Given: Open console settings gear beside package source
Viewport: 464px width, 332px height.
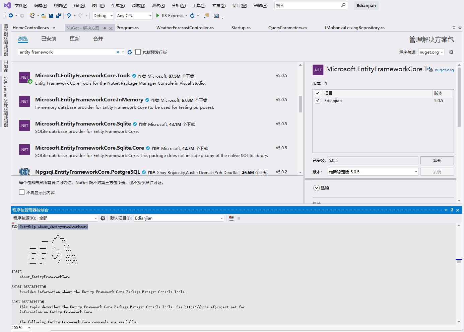Looking at the screenshot, I should 103,218.
